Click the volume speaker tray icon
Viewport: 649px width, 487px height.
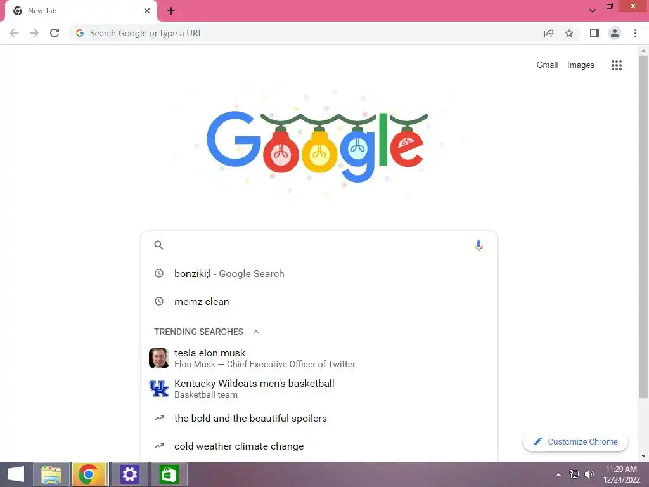pos(589,474)
